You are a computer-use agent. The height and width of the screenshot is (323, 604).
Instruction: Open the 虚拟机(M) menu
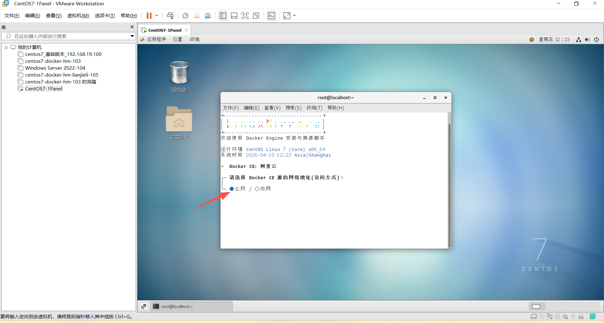tap(78, 16)
